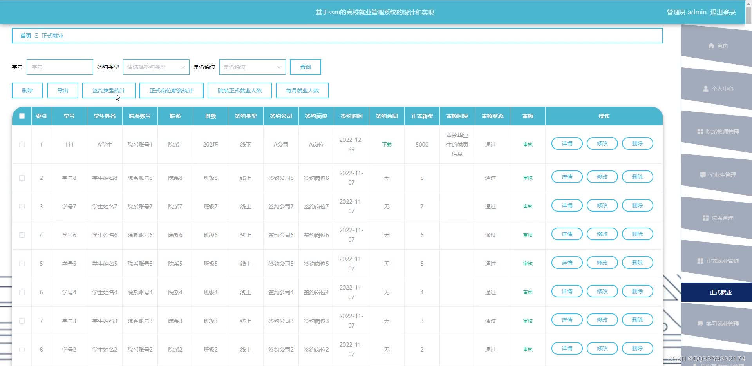Select 正式就业 in the sidebar menu

pyautogui.click(x=717, y=292)
